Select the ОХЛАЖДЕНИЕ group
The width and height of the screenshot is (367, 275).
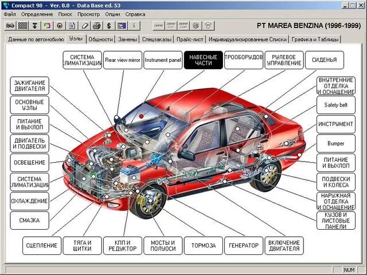click(29, 201)
